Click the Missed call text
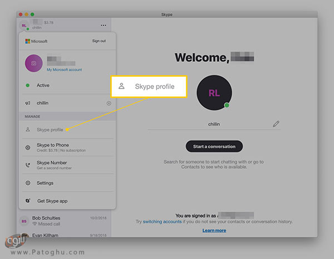This screenshot has height=259, width=334. 49,224
